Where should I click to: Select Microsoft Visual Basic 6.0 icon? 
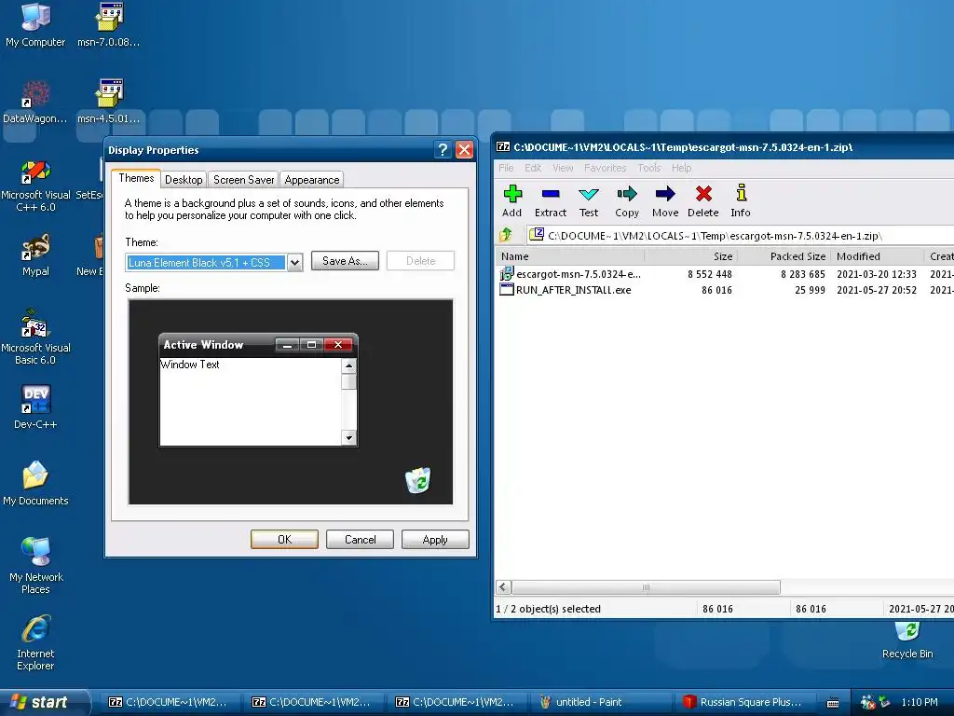point(35,337)
